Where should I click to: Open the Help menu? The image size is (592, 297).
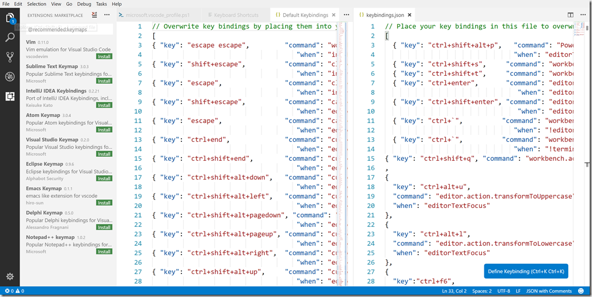coord(117,4)
